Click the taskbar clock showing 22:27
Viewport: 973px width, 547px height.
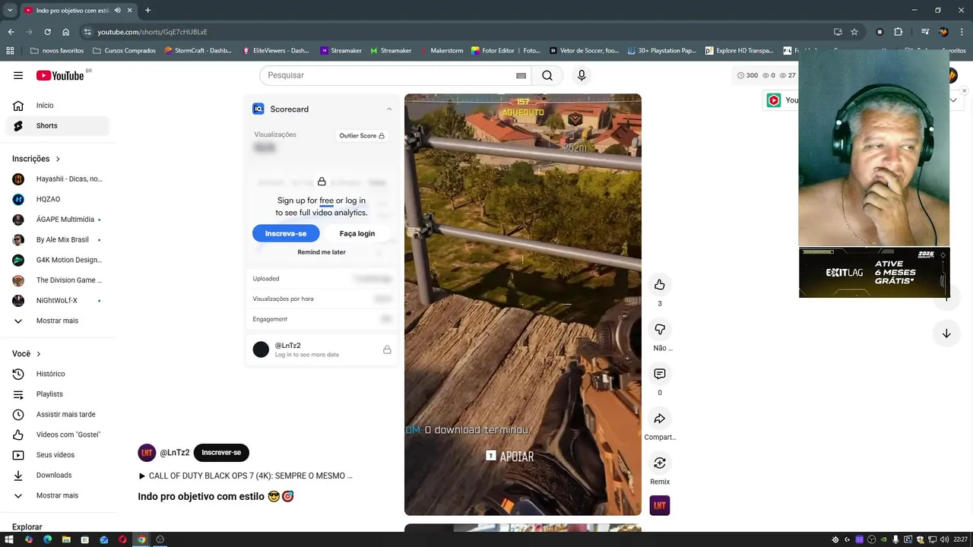960,539
